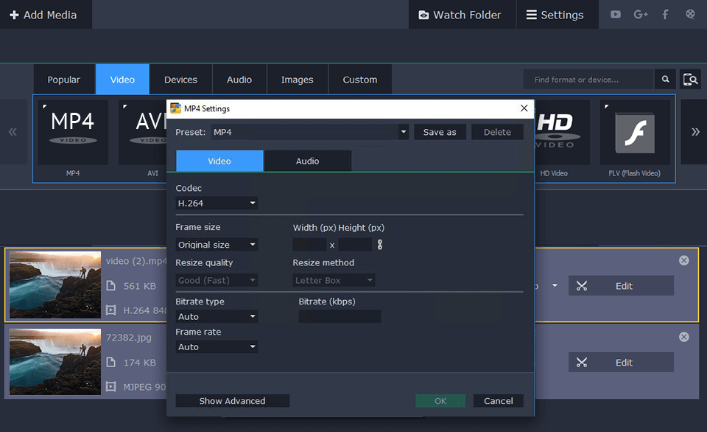Open the Settings menu
The height and width of the screenshot is (432, 707).
click(x=557, y=14)
